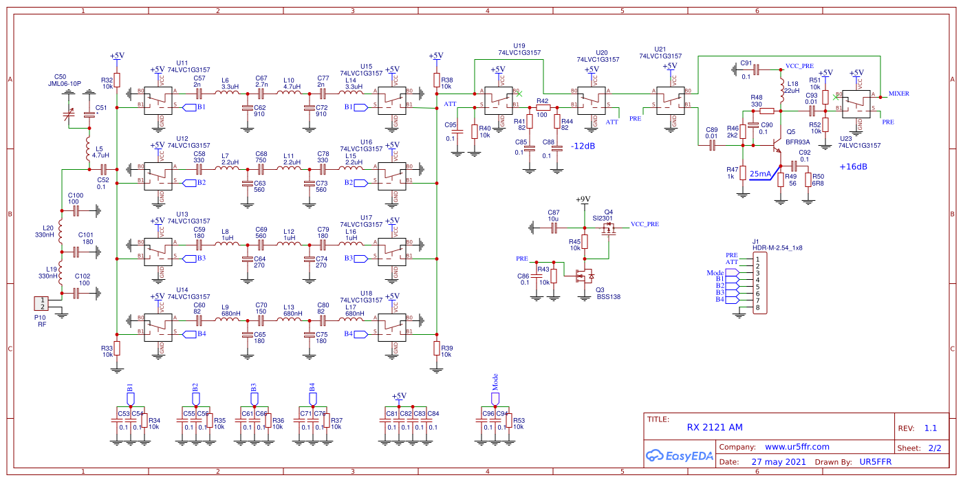This screenshot has height=482, width=963.
Task: Open the www.ur5ffr.com company link
Action: tap(797, 446)
